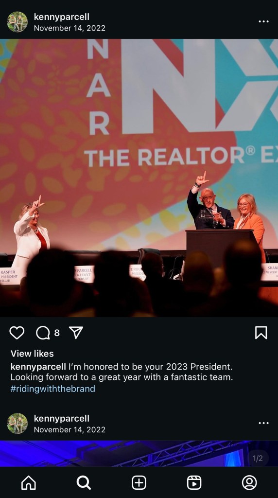The width and height of the screenshot is (278, 498).
Task: Open kennyparcell username atop the first post
Action: point(62,17)
